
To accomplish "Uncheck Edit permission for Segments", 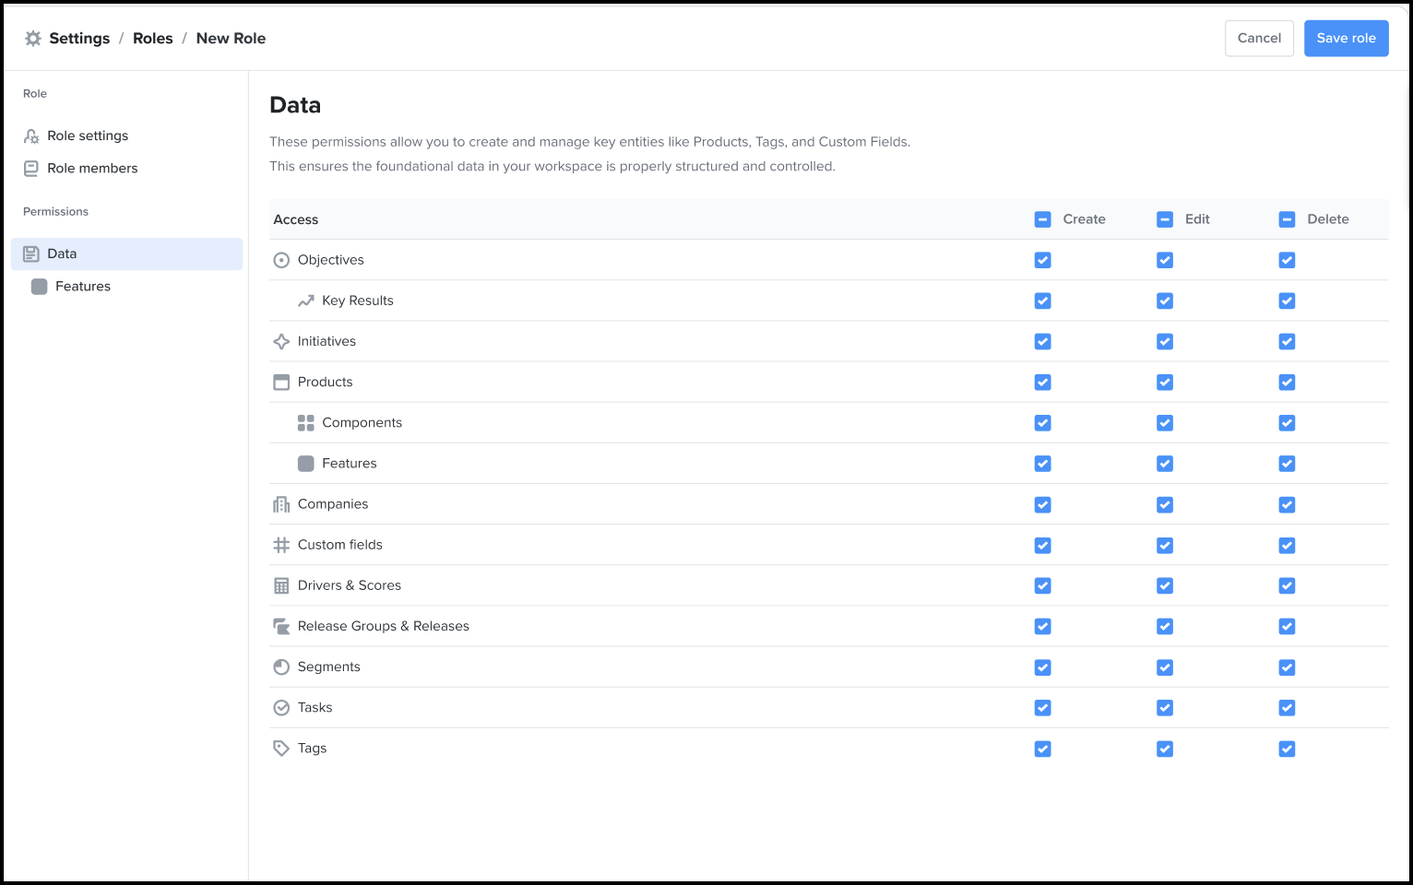I will [x=1165, y=667].
